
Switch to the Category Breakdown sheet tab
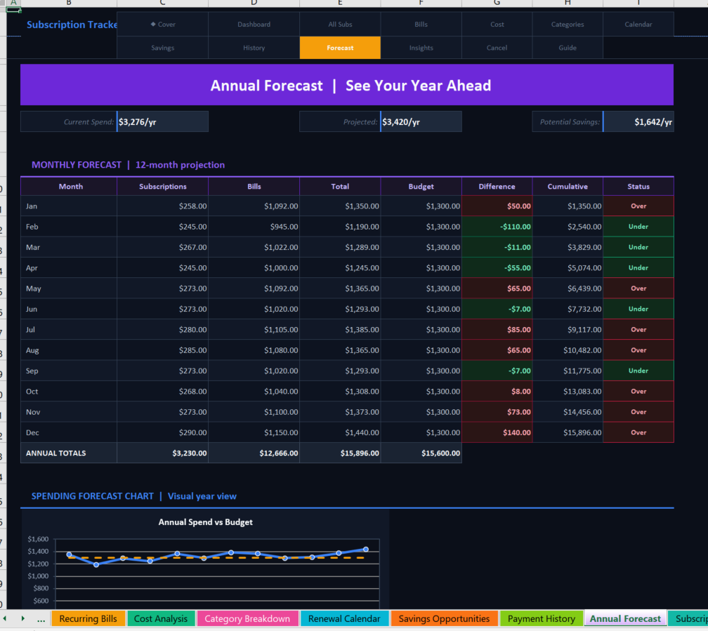[x=247, y=618]
